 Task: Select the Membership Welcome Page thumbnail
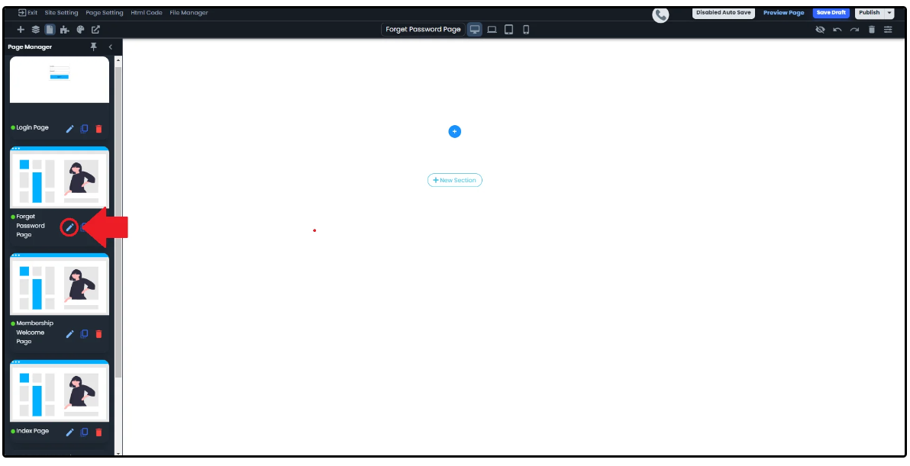tap(60, 284)
